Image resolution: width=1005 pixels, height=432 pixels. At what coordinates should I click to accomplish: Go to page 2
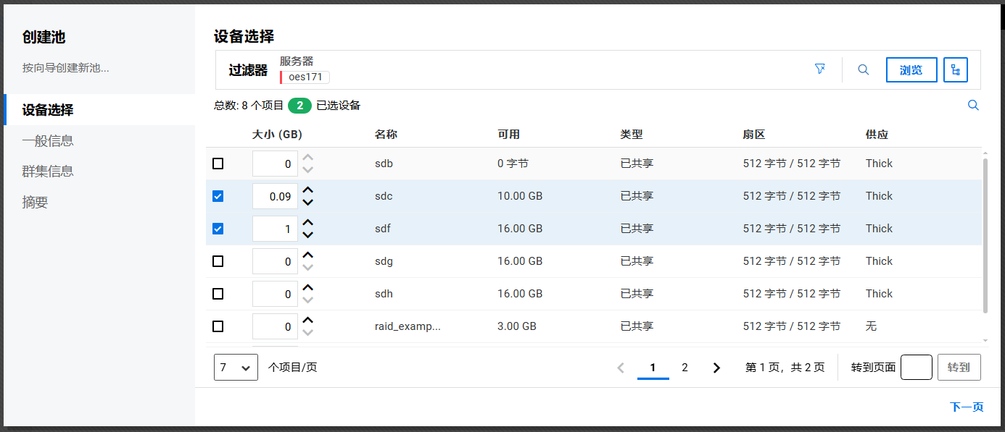[x=685, y=368]
